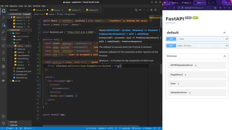Expand the GET / Home endpoint
The width and height of the screenshot is (232, 130).
tap(197, 39)
